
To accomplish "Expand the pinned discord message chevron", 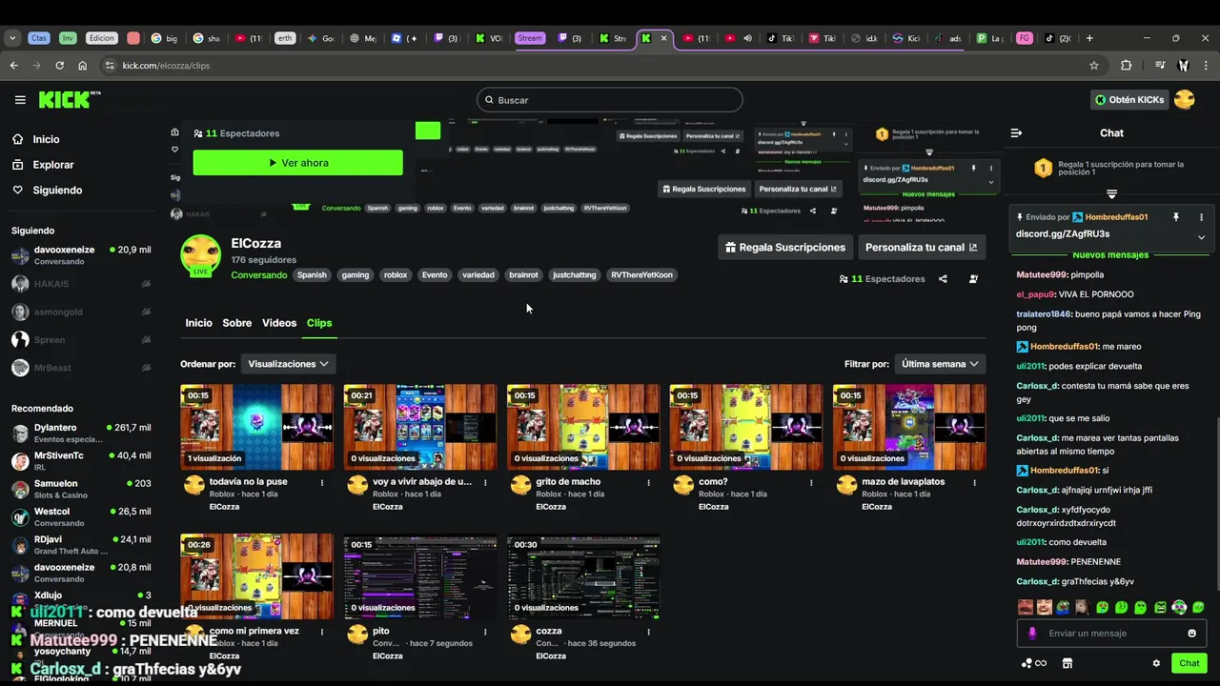I will 1201,237.
